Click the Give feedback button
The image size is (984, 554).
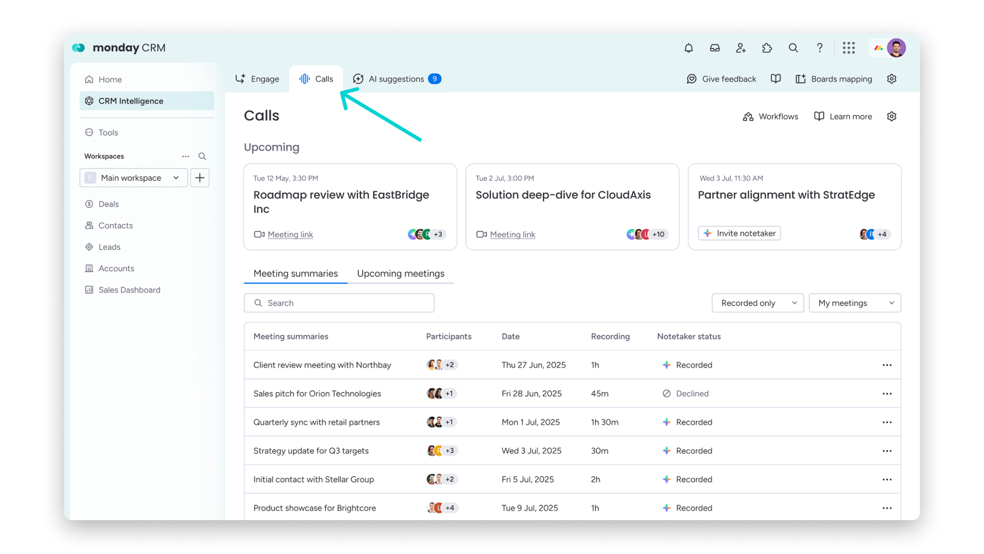[721, 78]
